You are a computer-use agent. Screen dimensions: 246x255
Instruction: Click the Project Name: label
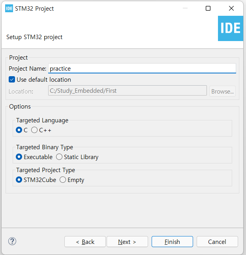tap(28, 69)
